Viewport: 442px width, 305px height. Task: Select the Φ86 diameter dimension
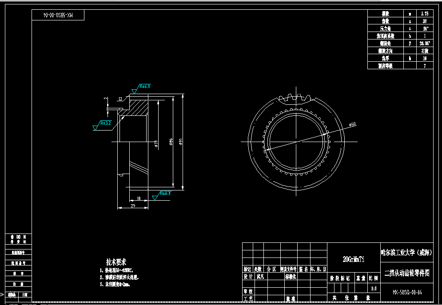(171, 142)
